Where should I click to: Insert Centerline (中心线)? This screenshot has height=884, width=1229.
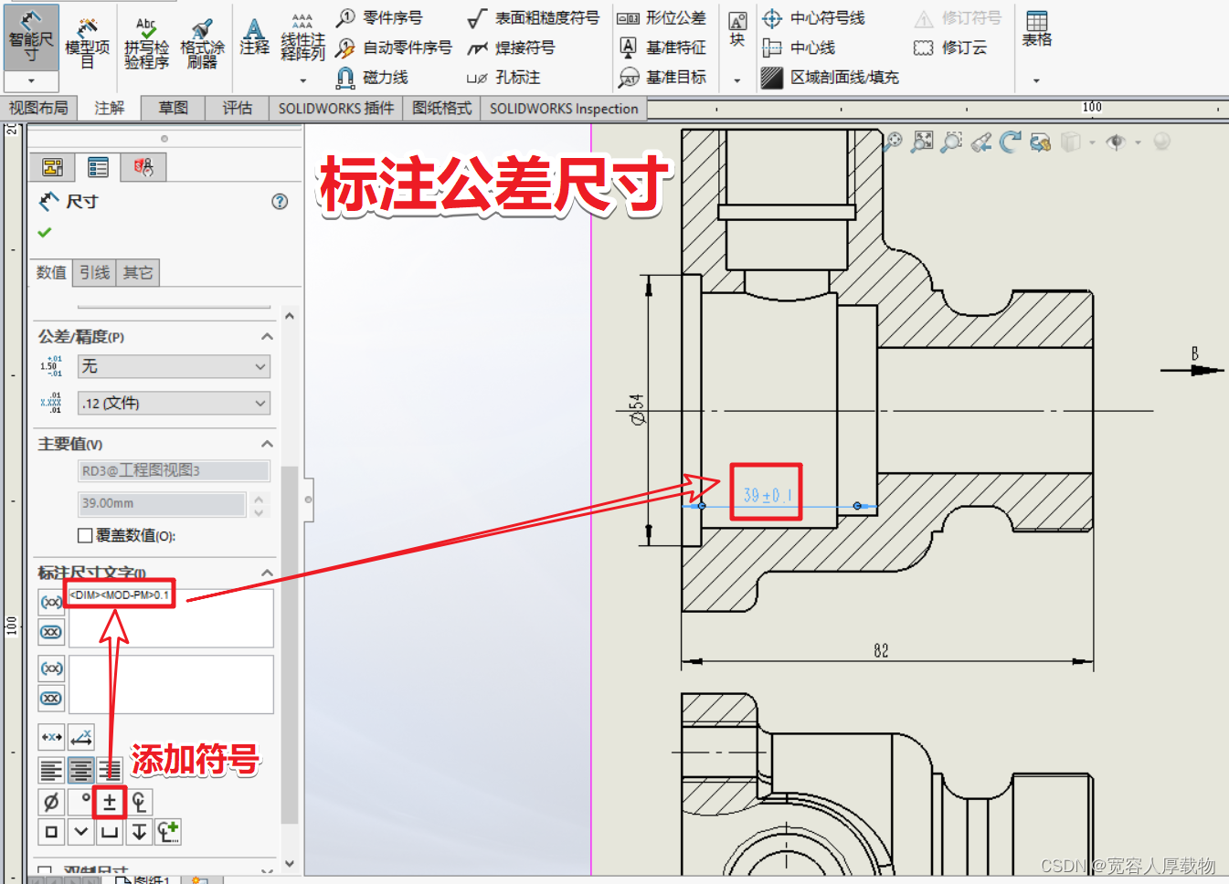point(799,47)
